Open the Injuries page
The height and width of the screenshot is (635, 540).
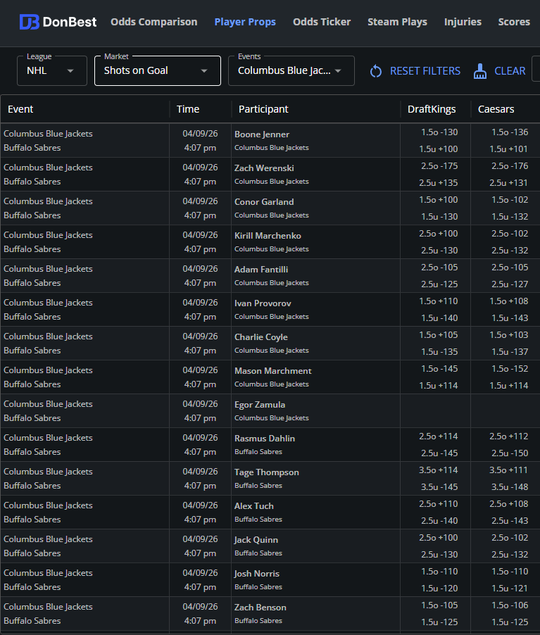click(463, 22)
